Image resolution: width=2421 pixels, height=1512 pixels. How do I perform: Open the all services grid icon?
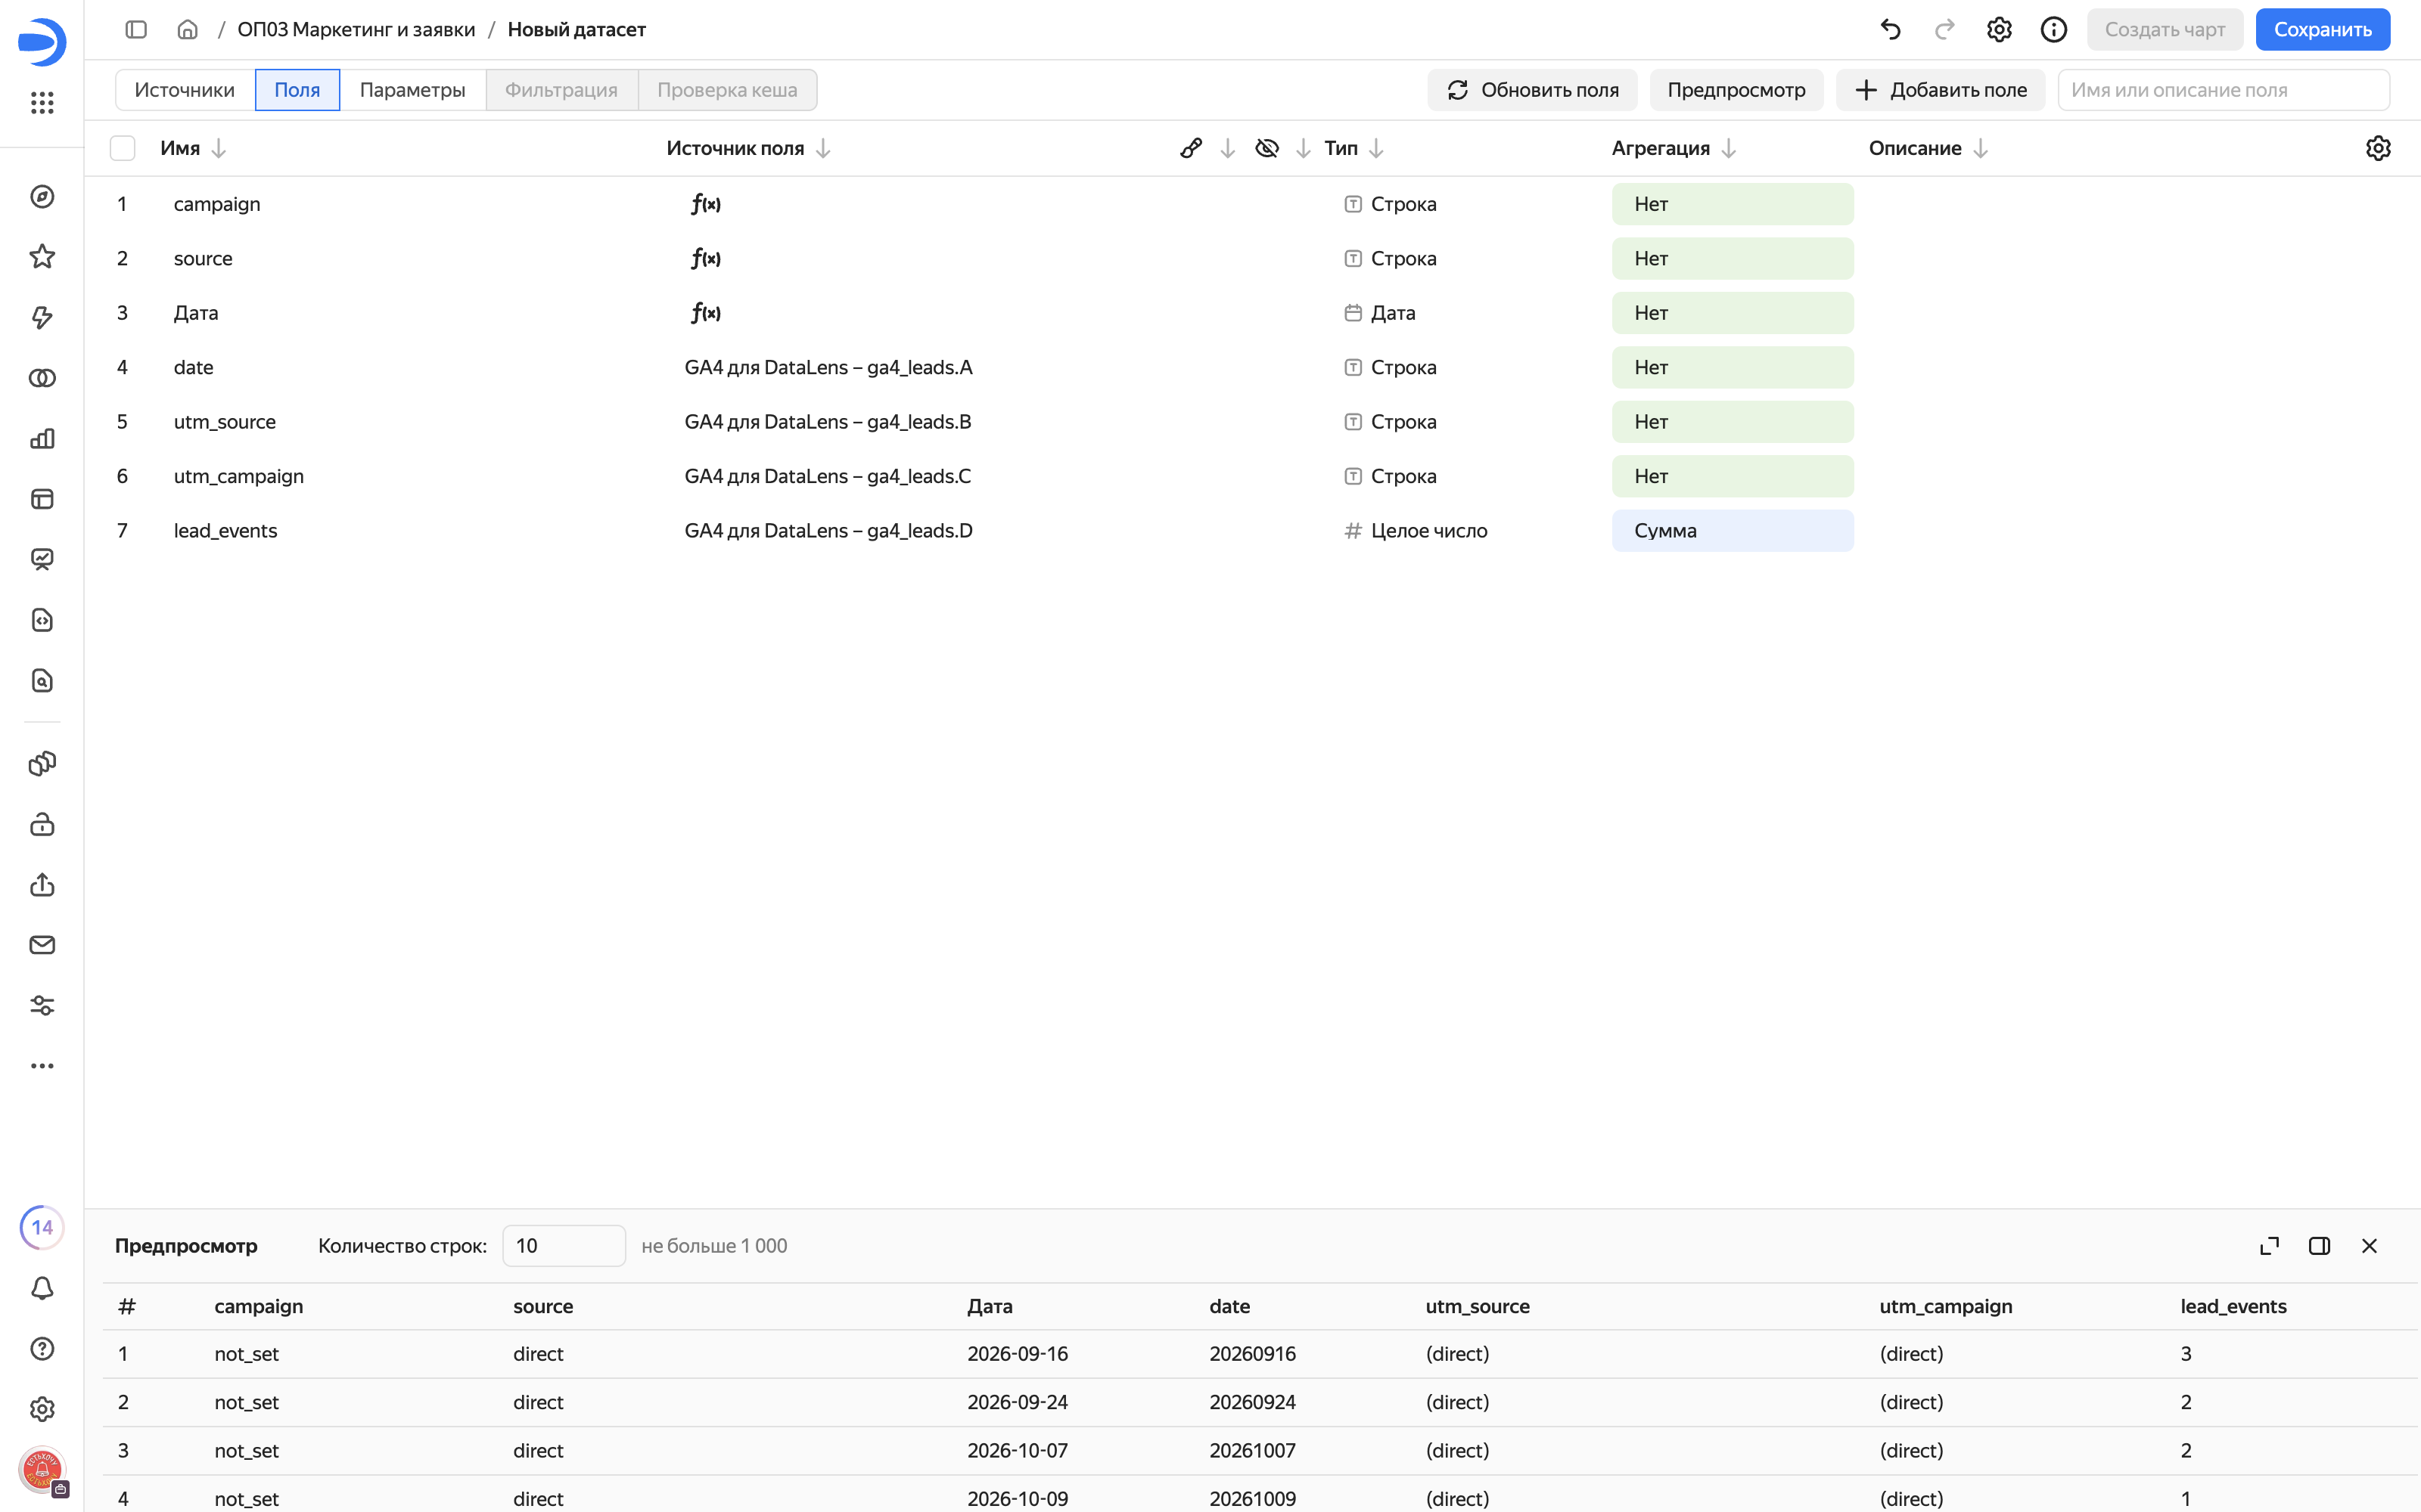click(x=42, y=102)
